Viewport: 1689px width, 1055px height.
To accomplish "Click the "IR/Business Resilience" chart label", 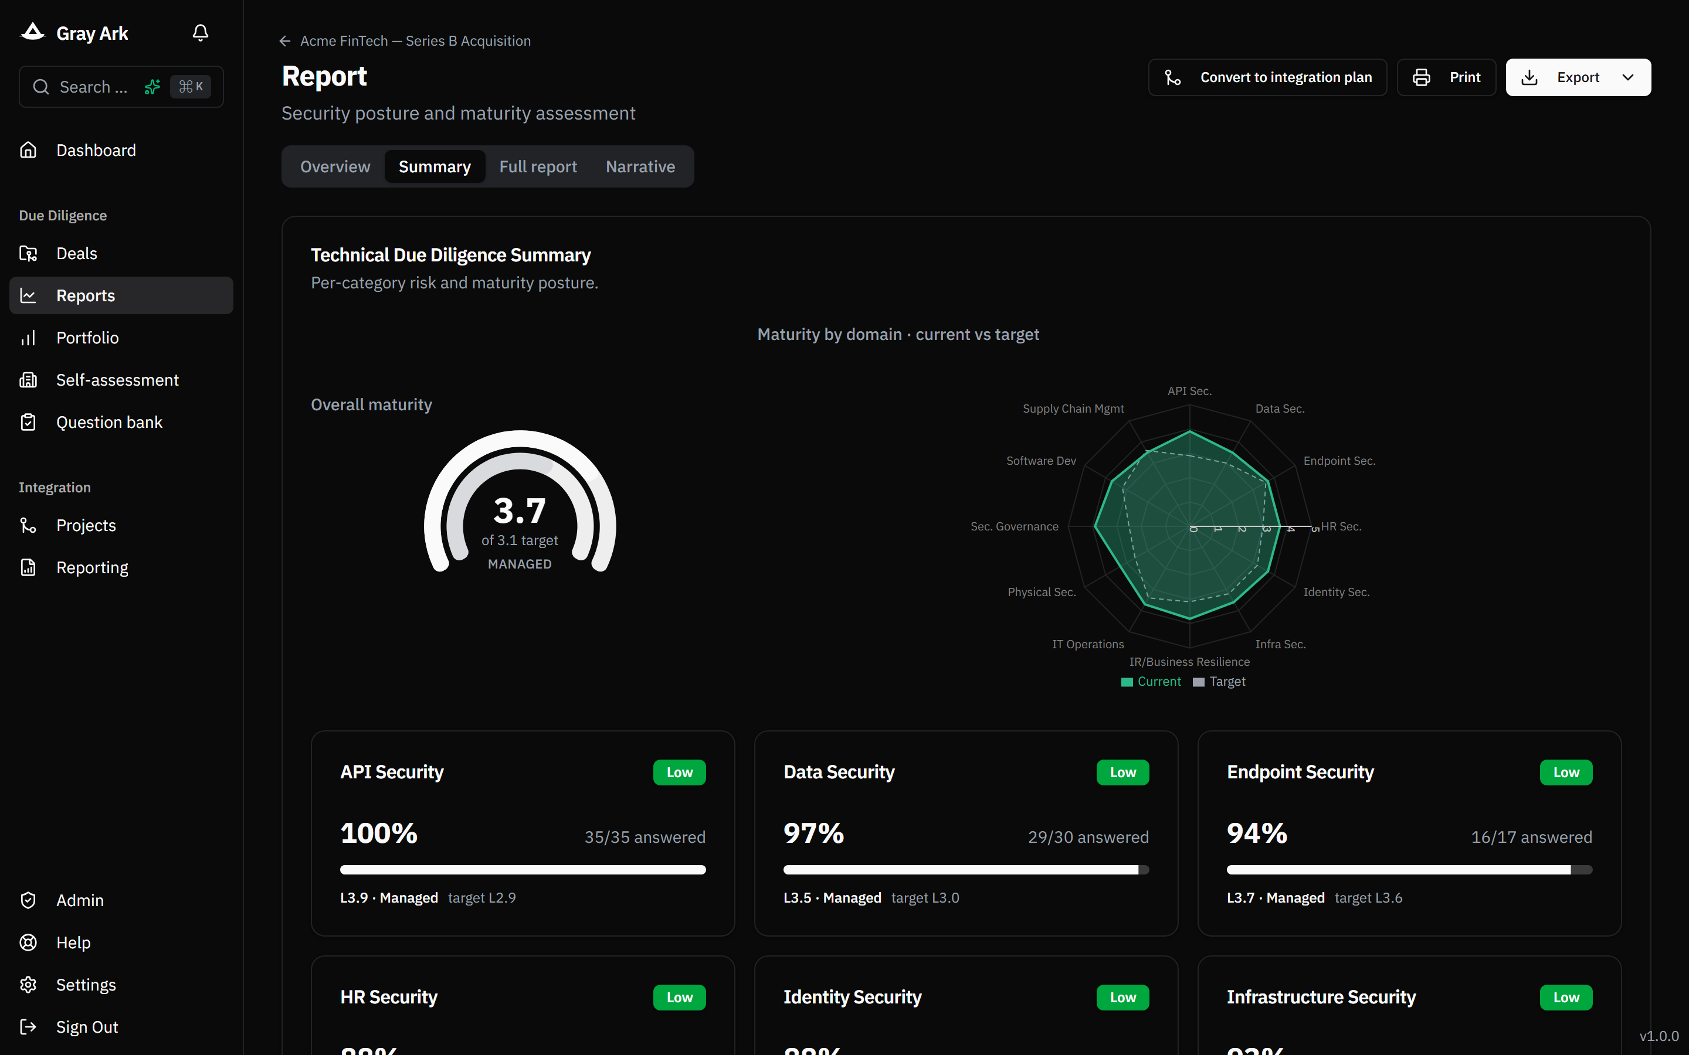I will tap(1189, 662).
